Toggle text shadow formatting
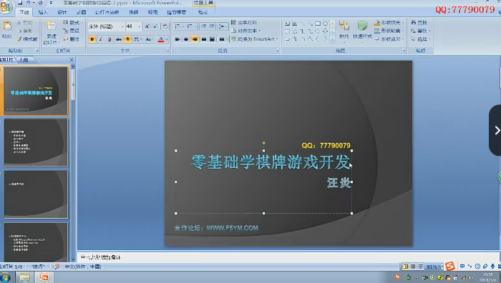Screen dimensions: 501x283 (x=127, y=39)
